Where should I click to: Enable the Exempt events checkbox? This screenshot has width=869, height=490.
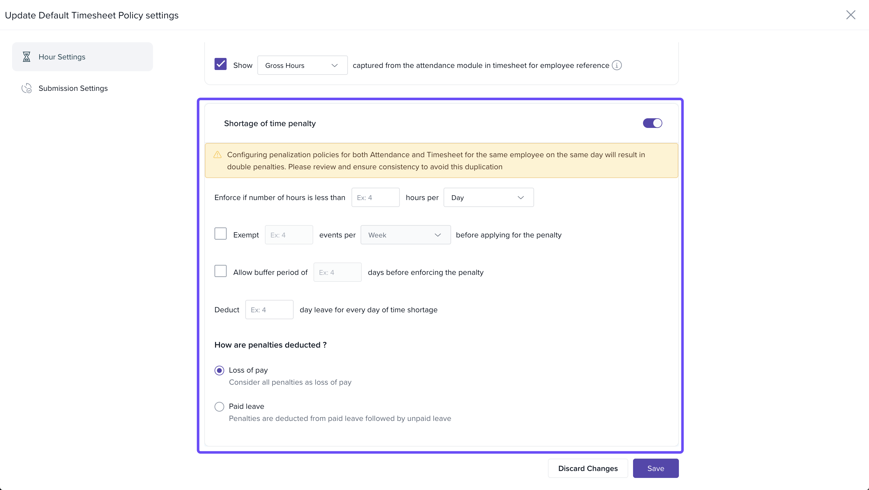pos(220,234)
